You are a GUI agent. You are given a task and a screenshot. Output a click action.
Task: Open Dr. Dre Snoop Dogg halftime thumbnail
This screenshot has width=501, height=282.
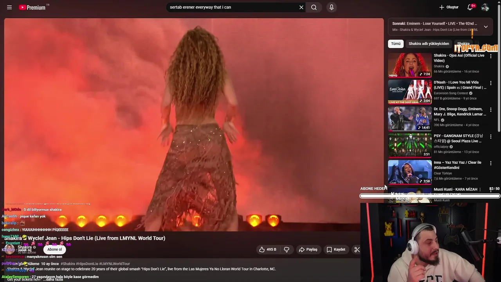pyautogui.click(x=410, y=119)
